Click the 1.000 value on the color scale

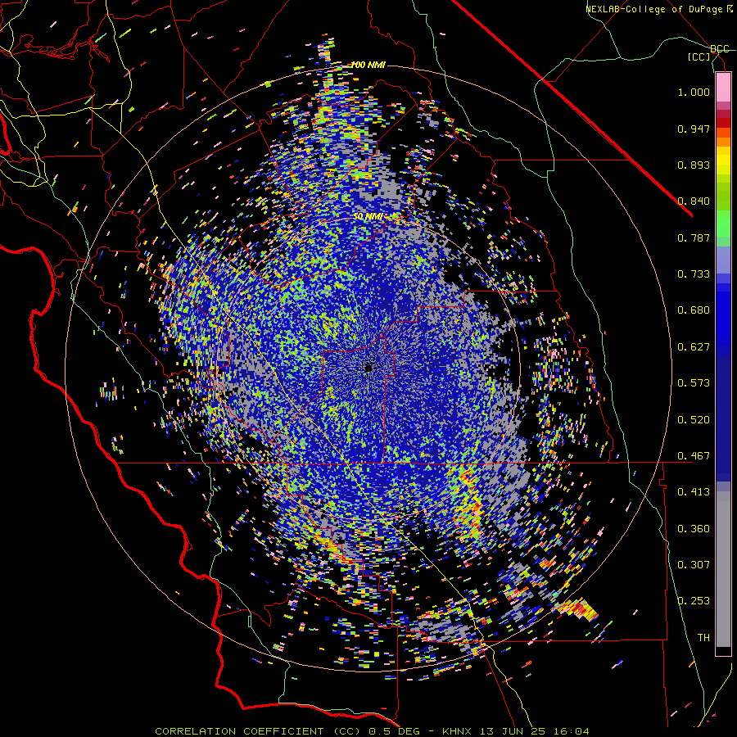point(694,92)
